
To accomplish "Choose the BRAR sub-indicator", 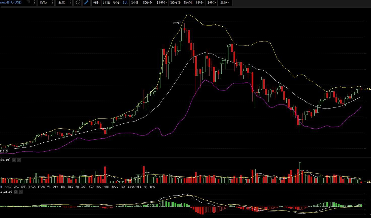I will point(41,187).
